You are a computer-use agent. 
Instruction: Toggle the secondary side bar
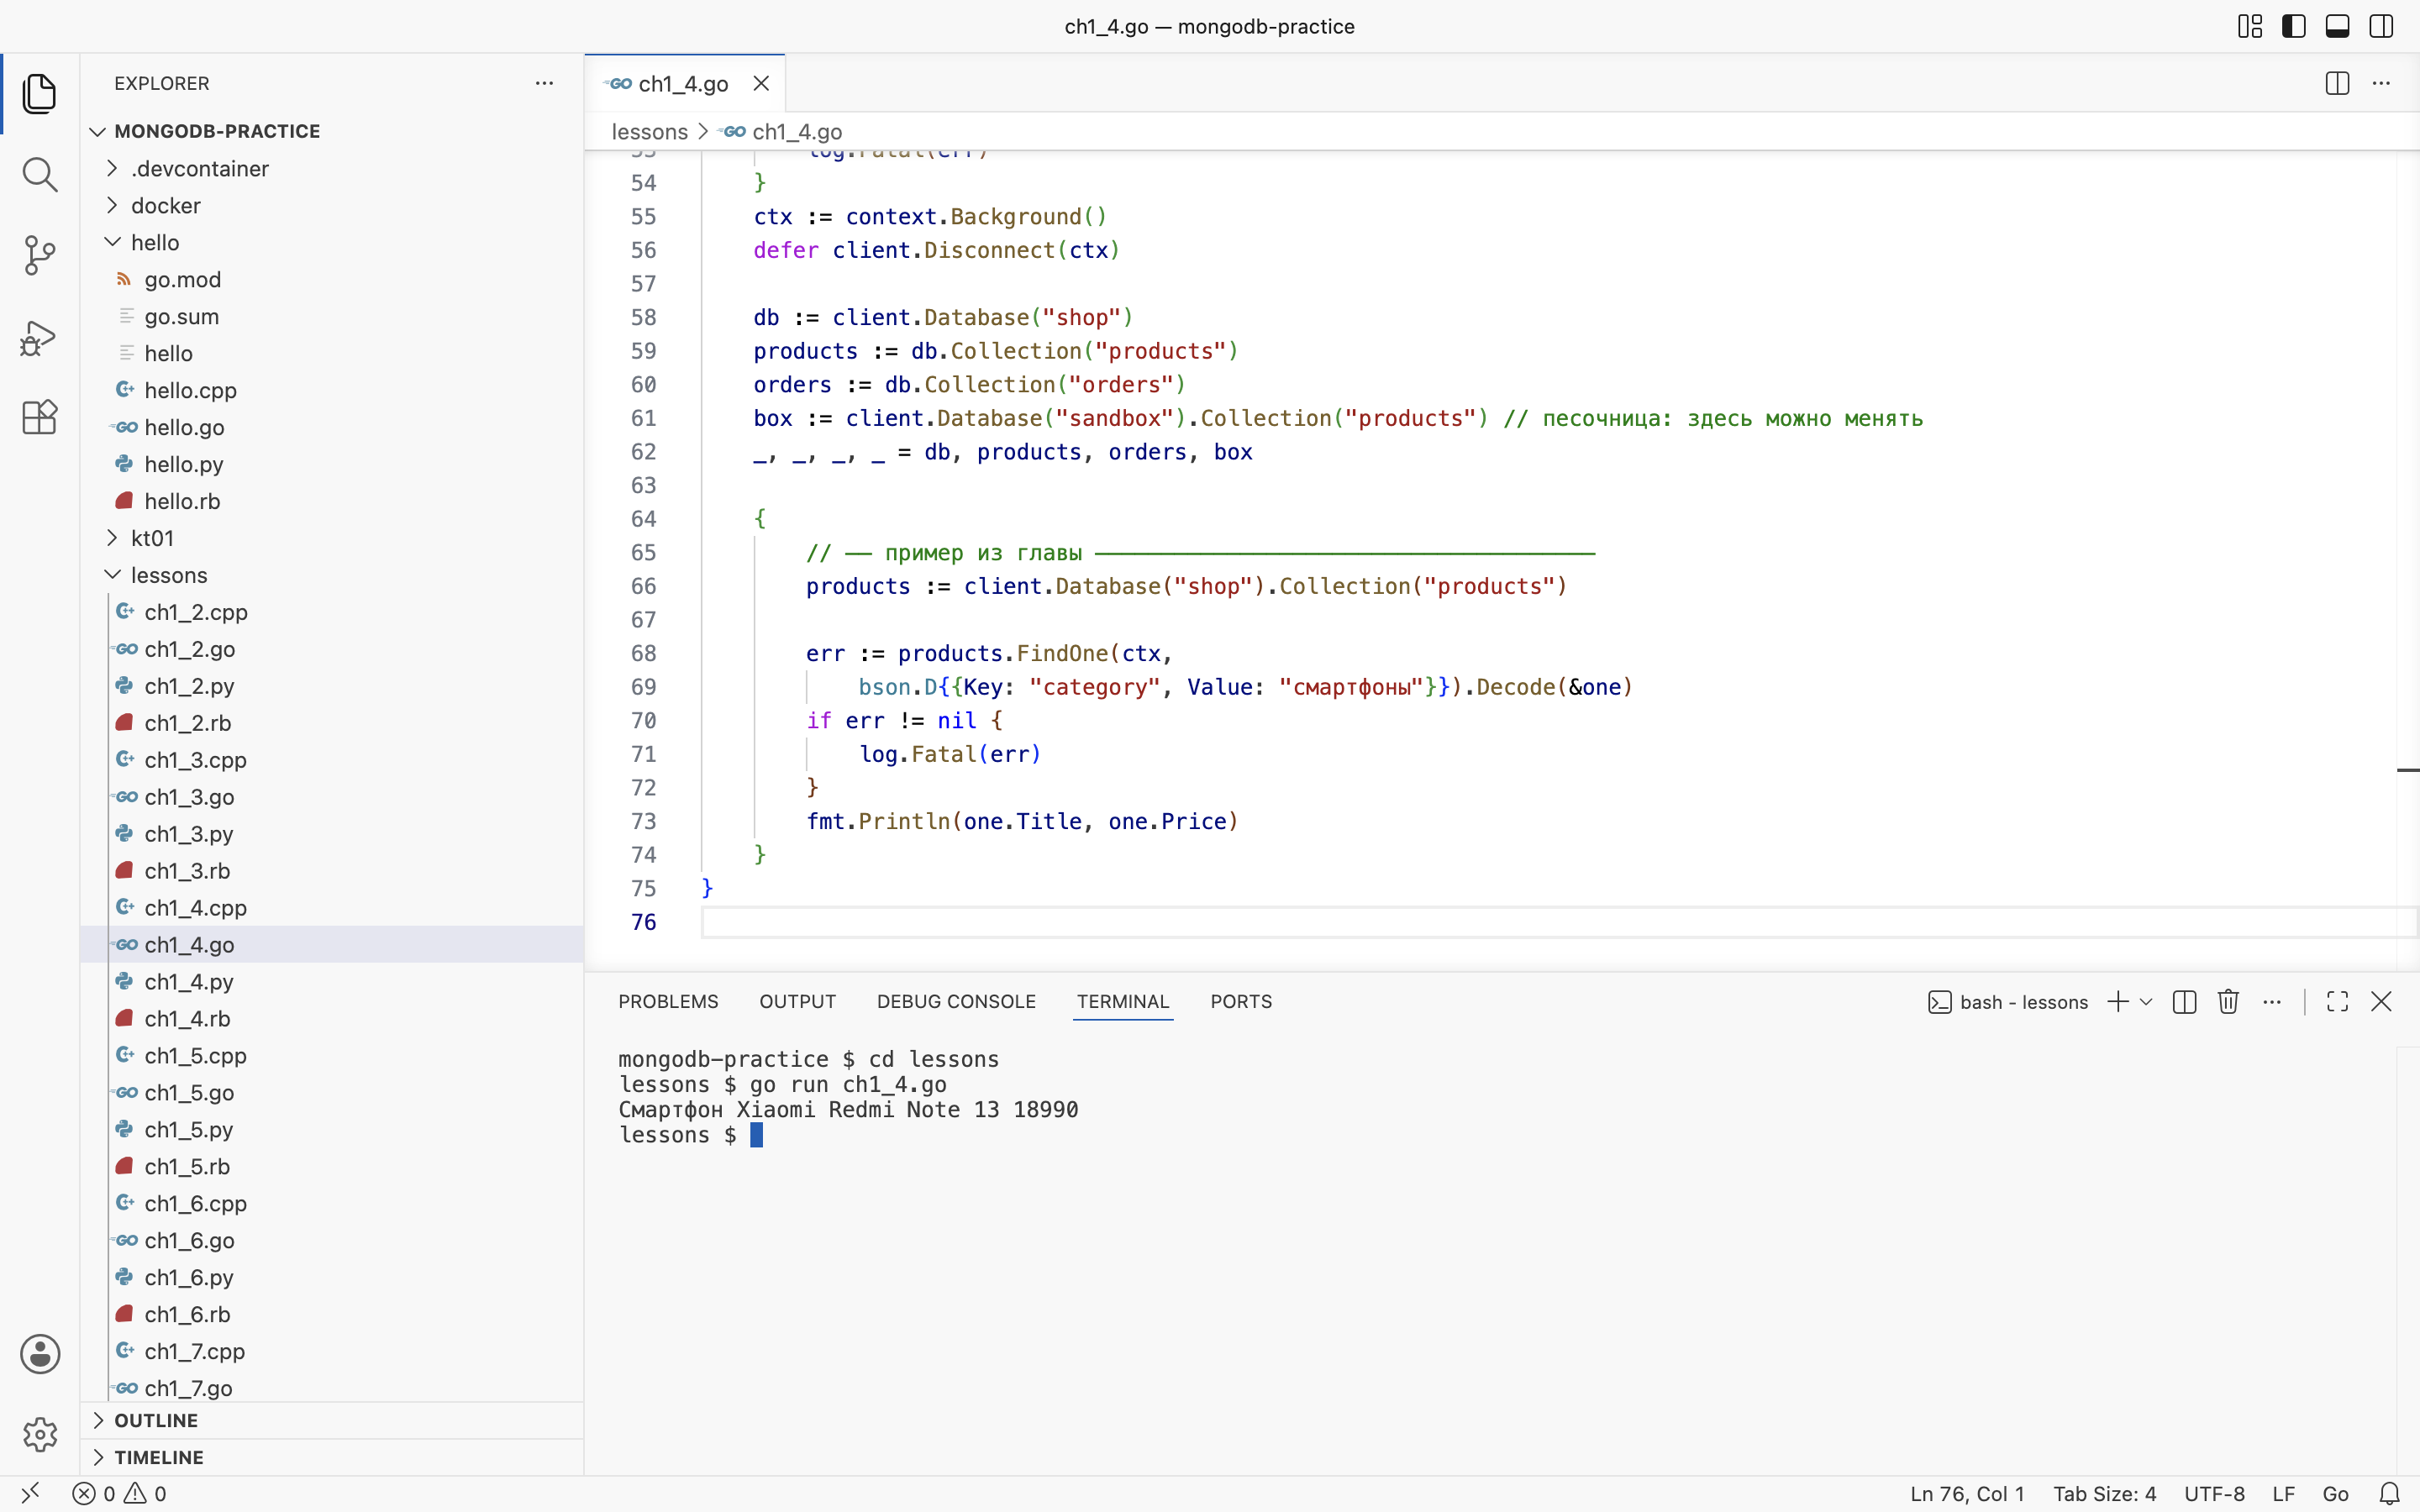2381,26
